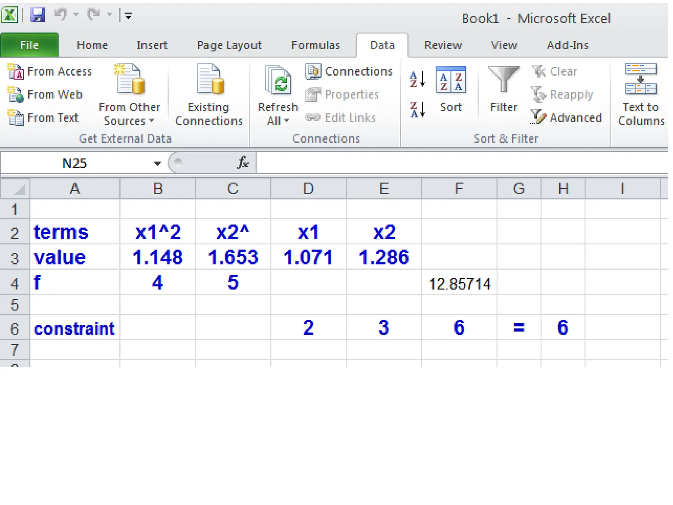Click the From Access import icon
Viewport: 673px width, 505px height.
point(16,71)
